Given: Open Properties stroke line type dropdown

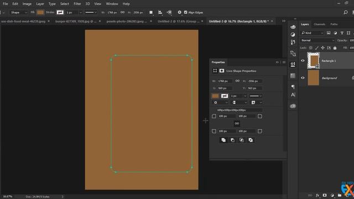Looking at the screenshot, I should point(256,96).
